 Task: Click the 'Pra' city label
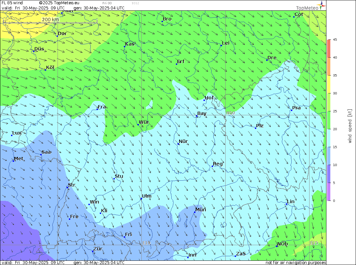296,108
